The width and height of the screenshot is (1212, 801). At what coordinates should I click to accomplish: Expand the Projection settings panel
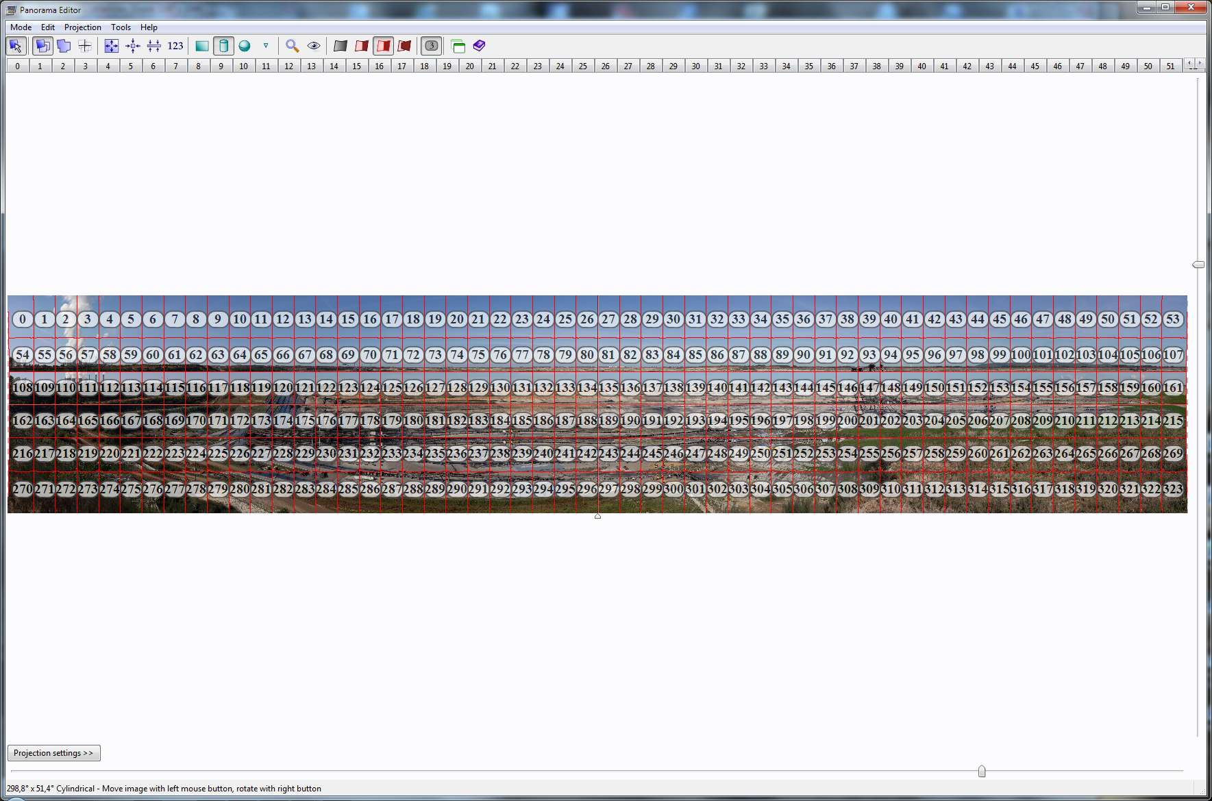point(54,753)
